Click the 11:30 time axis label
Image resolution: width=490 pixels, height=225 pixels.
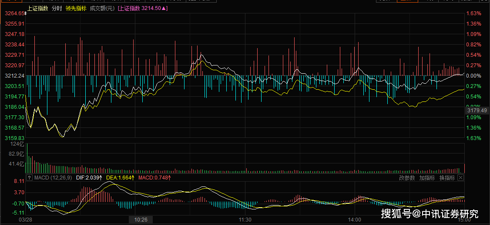[x=246, y=220]
